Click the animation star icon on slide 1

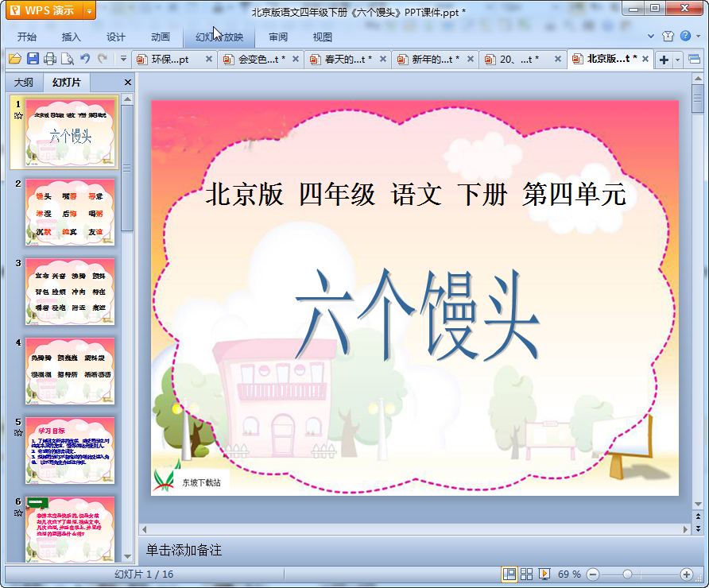pyautogui.click(x=18, y=116)
